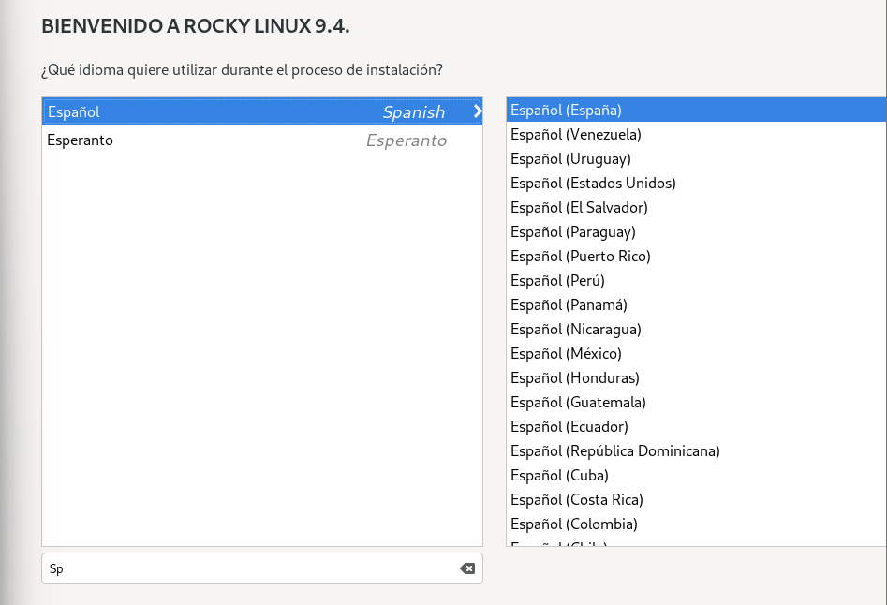Expand Español language chevron arrow

[x=478, y=111]
